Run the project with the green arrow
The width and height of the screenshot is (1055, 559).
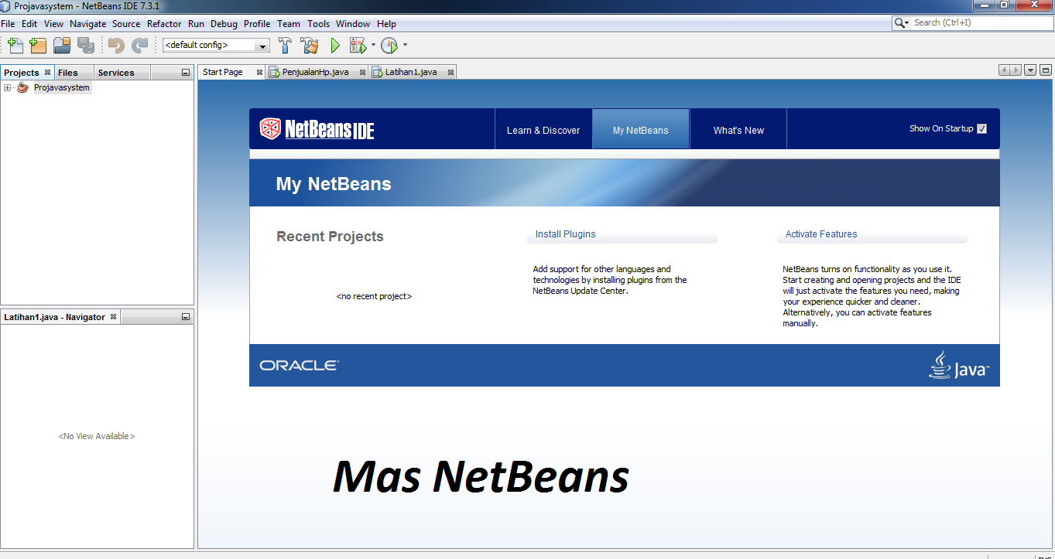(x=334, y=45)
